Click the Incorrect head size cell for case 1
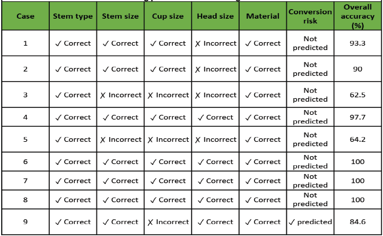This screenshot has width=383, height=236. 215,43
